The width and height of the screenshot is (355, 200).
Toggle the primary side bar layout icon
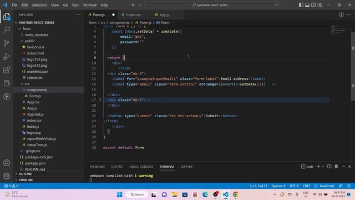tap(301, 5)
